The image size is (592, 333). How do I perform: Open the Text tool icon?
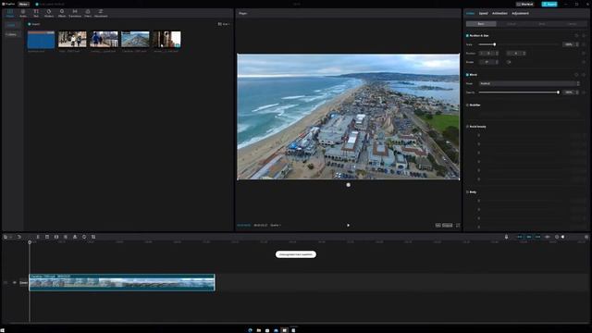click(x=36, y=13)
